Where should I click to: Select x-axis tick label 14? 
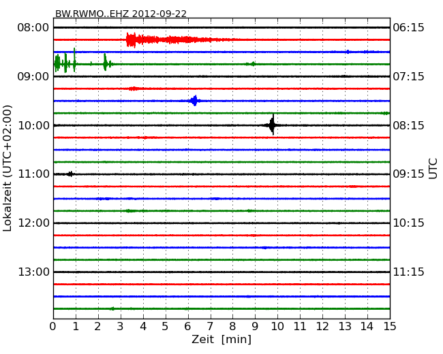(367, 326)
